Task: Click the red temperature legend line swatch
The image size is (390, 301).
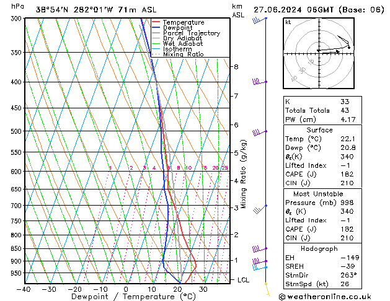Action: 156,22
